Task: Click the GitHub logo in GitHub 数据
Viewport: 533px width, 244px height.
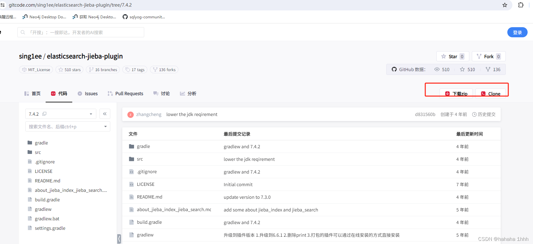Action: point(394,69)
